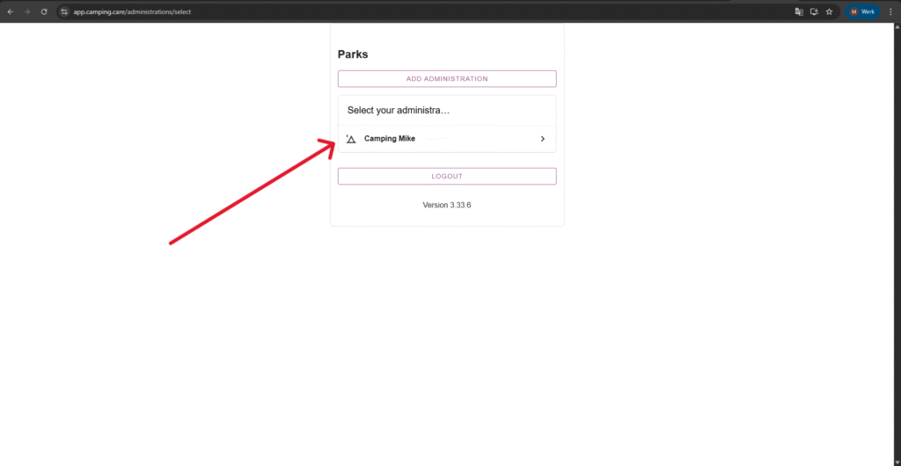Screen dimensions: 901x466
Task: Open site information icon in address bar
Action: [x=63, y=11]
